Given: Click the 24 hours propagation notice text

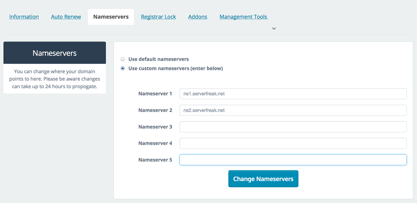Looking at the screenshot, I should [54, 79].
